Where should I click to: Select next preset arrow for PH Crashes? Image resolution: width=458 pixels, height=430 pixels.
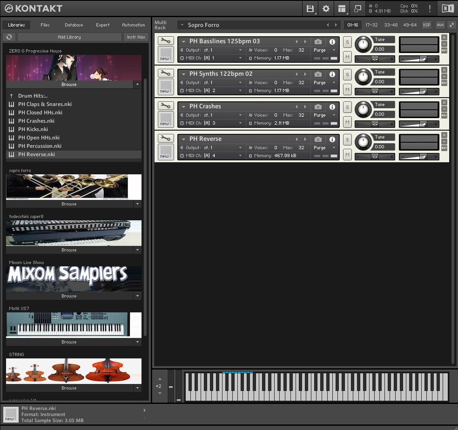pyautogui.click(x=305, y=107)
